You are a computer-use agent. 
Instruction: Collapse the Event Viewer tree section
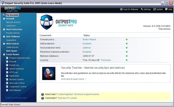(x=4, y=54)
